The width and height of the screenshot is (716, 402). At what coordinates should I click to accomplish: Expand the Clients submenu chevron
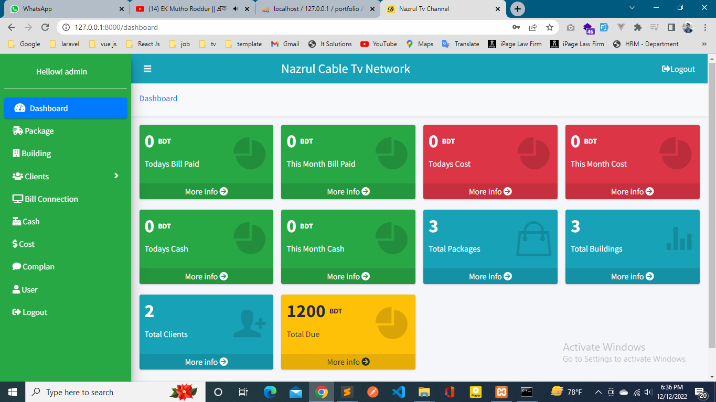116,176
